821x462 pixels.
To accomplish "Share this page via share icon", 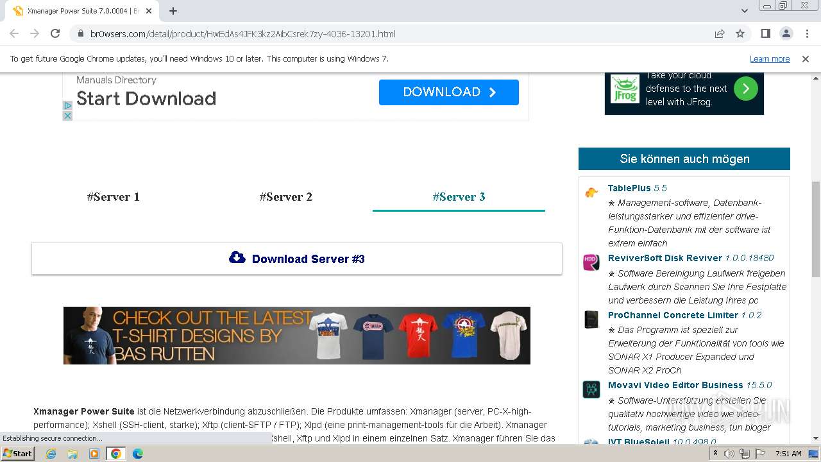I will (x=720, y=34).
